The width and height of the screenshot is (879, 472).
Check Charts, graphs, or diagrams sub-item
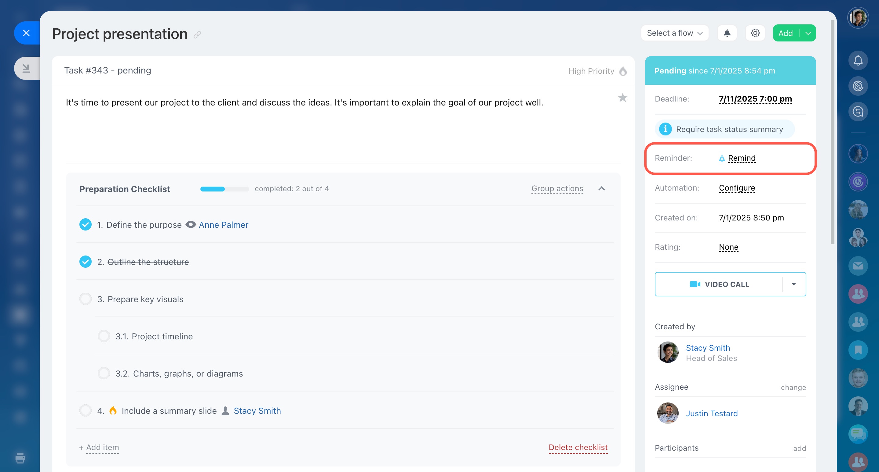click(104, 373)
